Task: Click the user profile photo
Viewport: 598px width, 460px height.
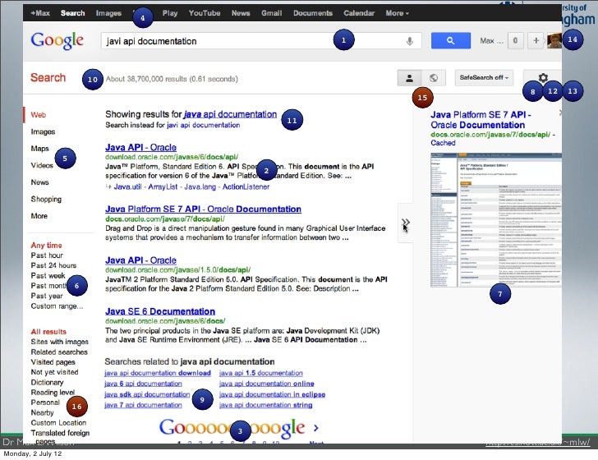Action: click(554, 40)
